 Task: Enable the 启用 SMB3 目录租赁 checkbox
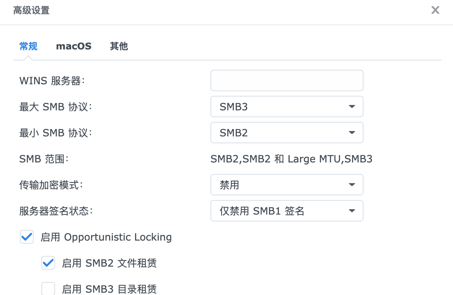pyautogui.click(x=48, y=288)
